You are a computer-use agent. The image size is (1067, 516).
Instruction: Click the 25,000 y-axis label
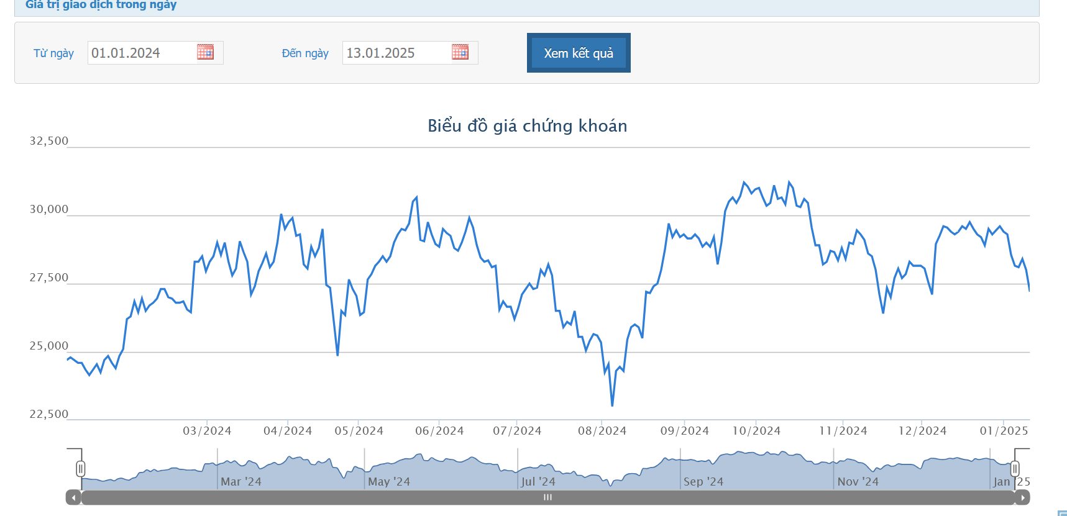click(49, 346)
